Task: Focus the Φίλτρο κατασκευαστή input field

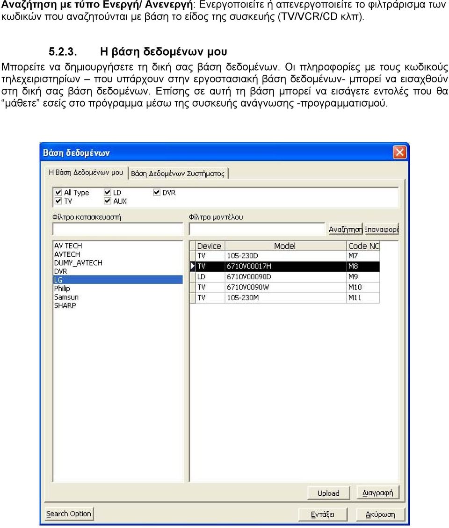Action: tap(117, 229)
